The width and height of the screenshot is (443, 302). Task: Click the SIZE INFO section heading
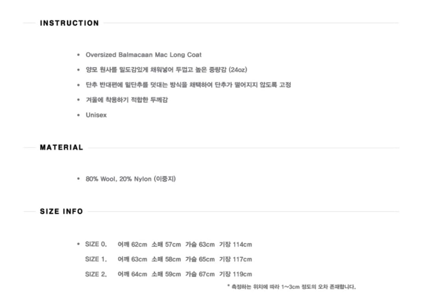click(x=61, y=211)
